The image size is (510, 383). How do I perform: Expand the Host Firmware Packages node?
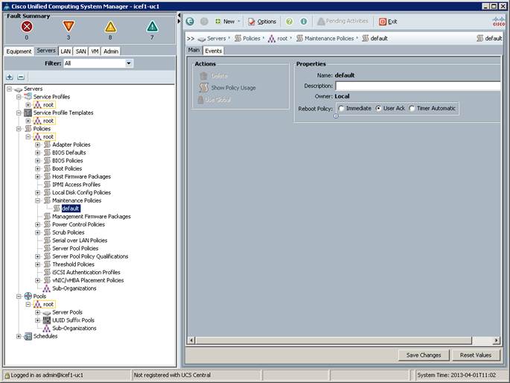click(38, 177)
